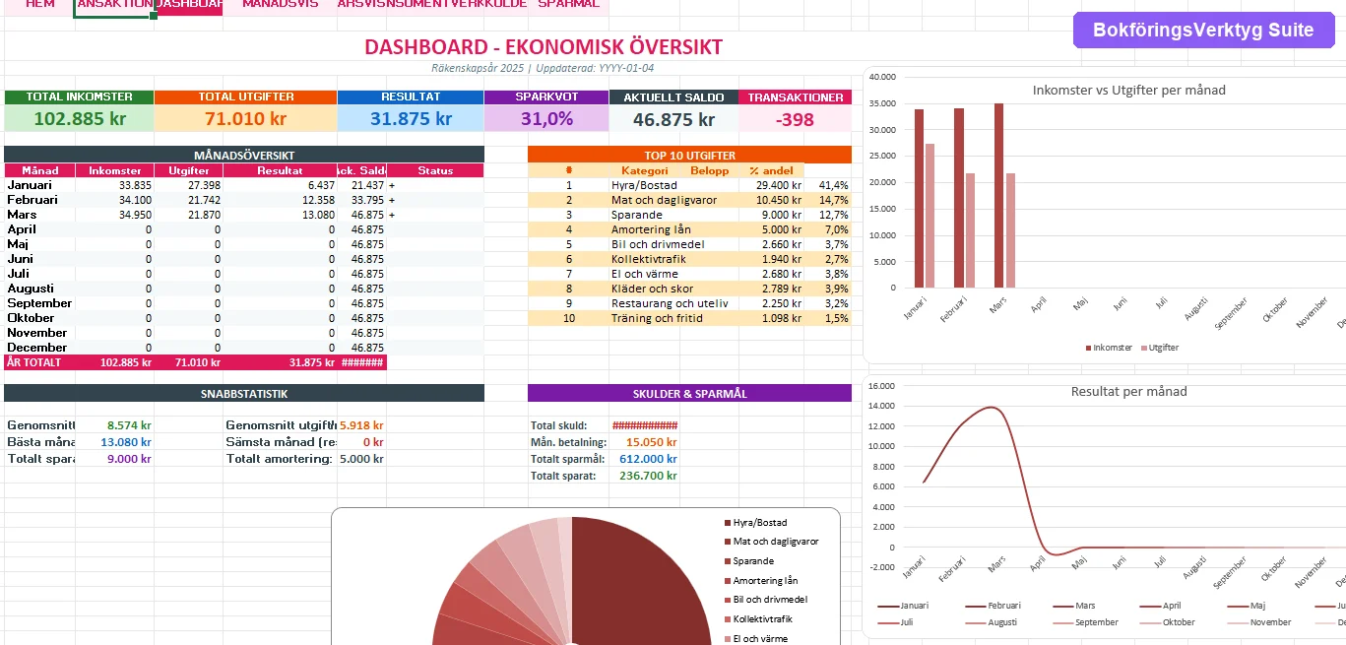Click the TOTAL INKOMSTER header cell
Viewport: 1346px width, 645px height.
coord(79,97)
